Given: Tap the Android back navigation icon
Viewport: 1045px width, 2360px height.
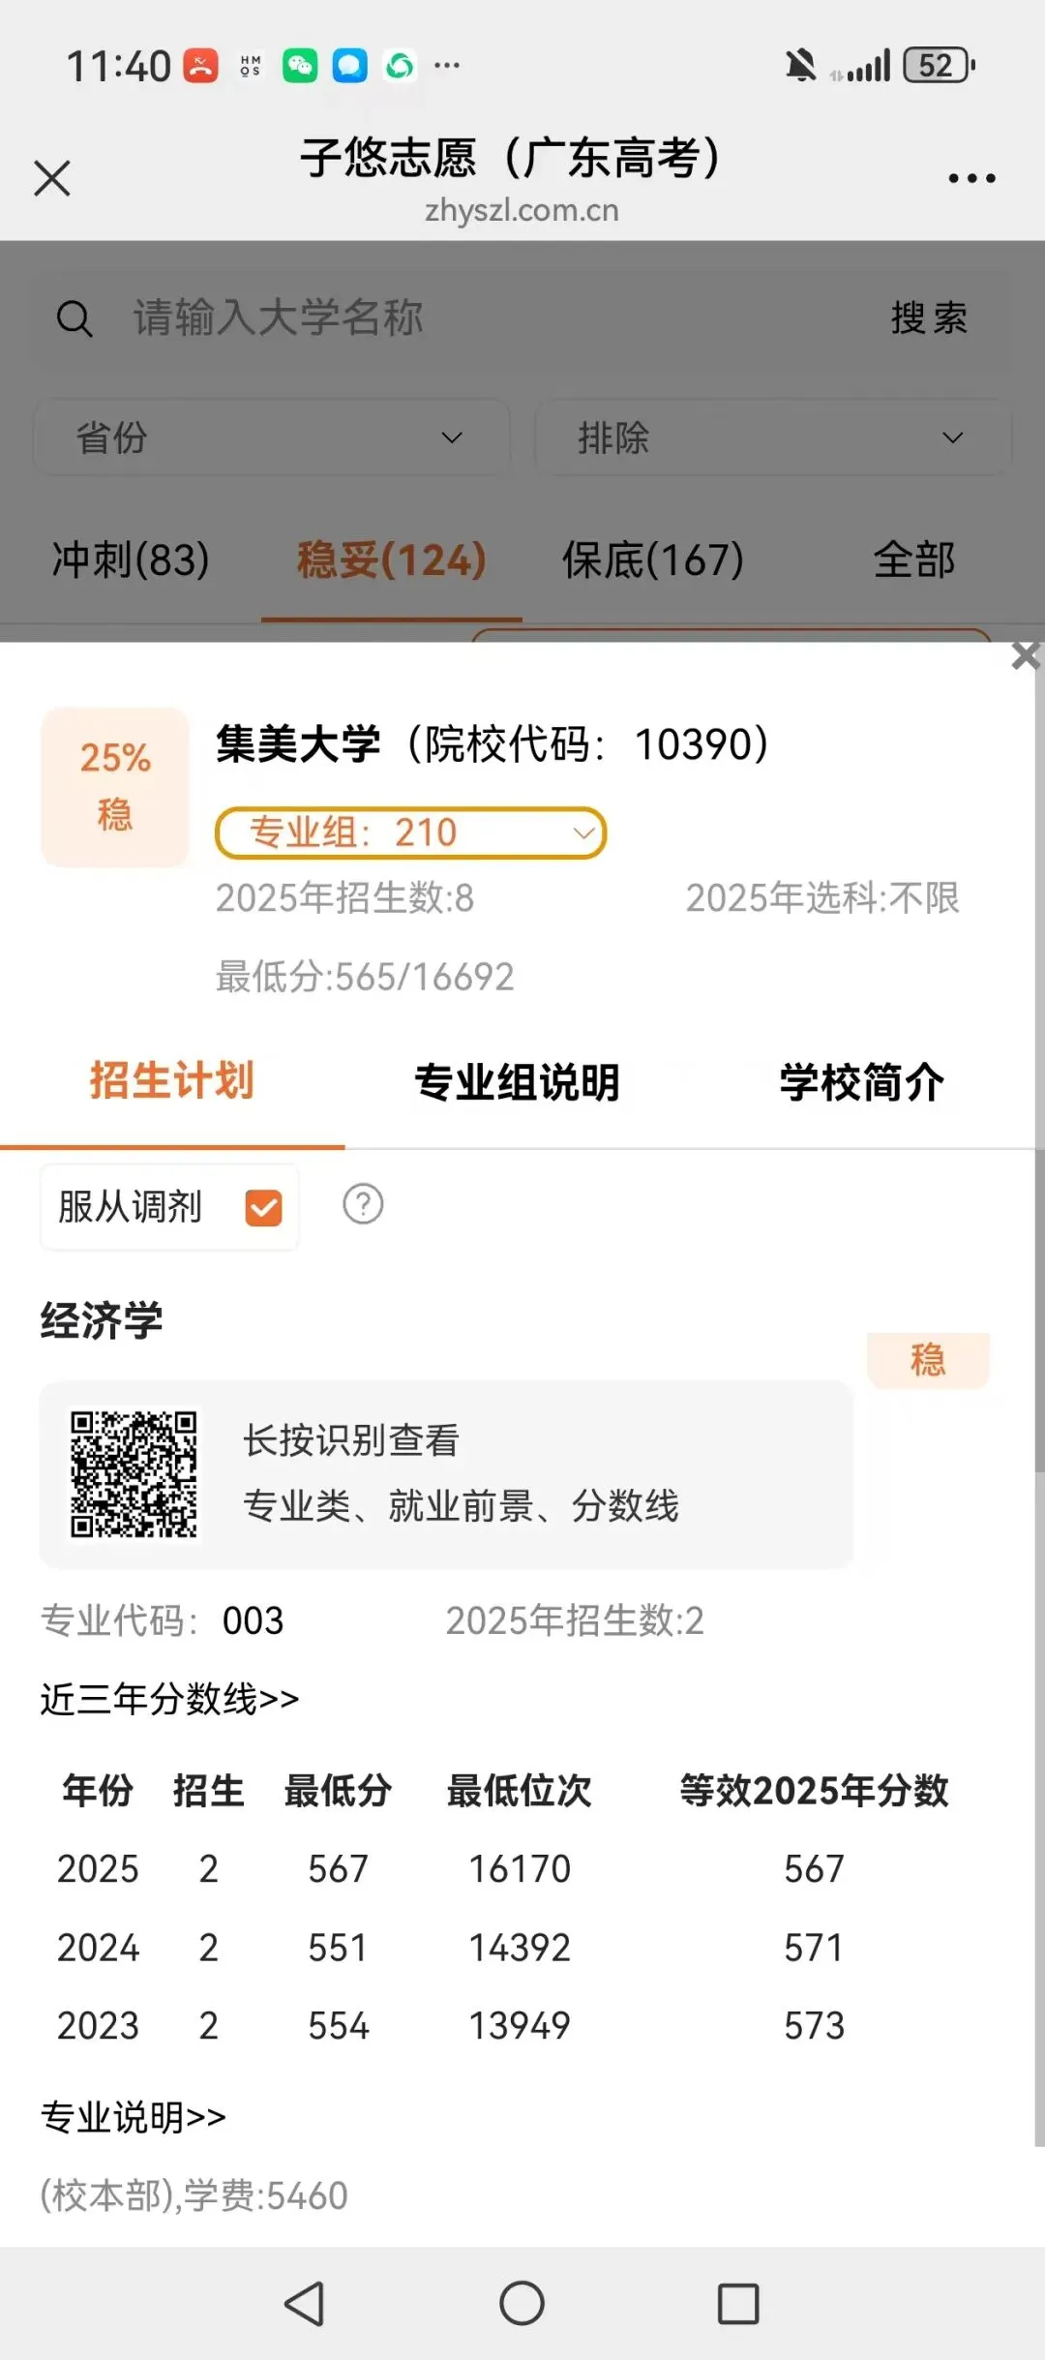Looking at the screenshot, I should click(x=305, y=2304).
